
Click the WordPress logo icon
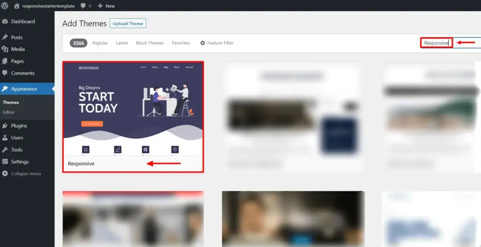(x=5, y=6)
